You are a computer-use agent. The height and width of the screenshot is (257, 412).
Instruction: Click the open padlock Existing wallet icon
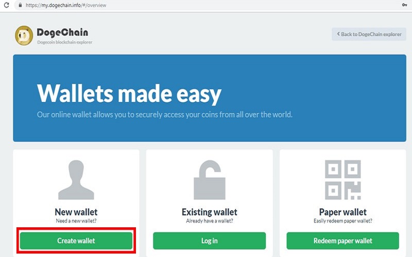210,179
